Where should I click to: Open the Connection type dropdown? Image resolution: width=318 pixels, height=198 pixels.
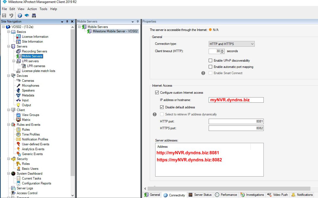[232, 44]
